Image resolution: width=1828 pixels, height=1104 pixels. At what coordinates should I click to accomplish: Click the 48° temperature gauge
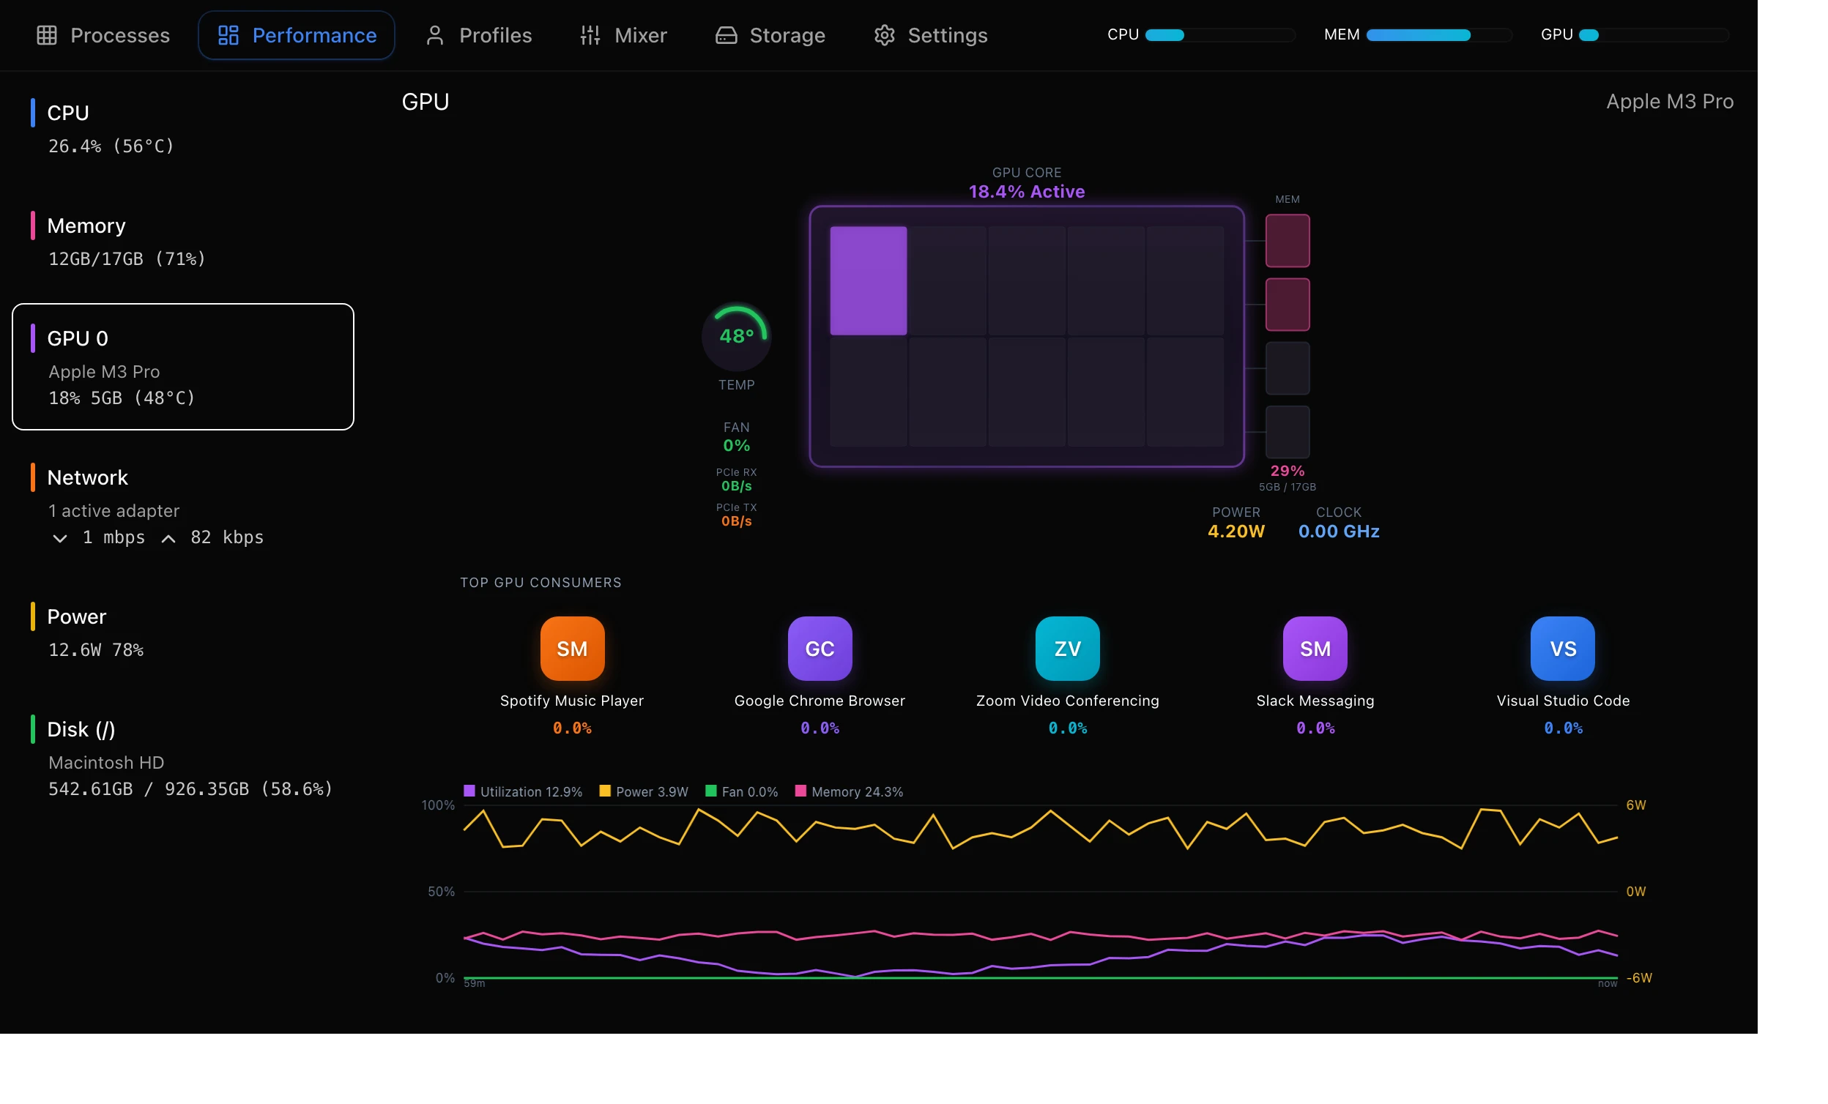coord(737,336)
